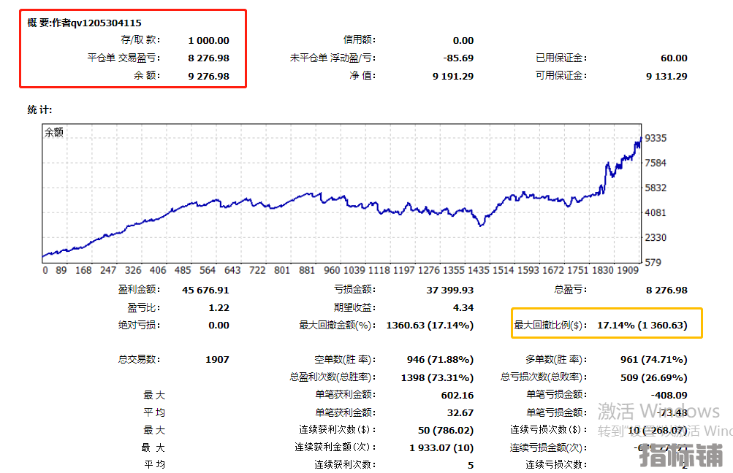Click the gross loss value 37 399.93
The height and width of the screenshot is (473, 733).
(449, 291)
